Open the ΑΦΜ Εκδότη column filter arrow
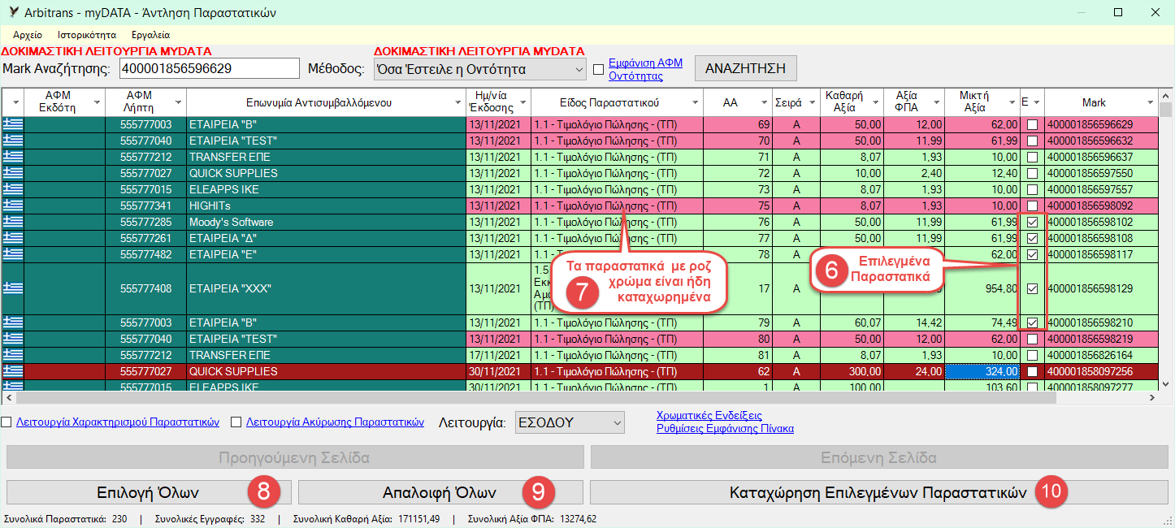Viewport: 1175px width, 528px height. (x=98, y=102)
